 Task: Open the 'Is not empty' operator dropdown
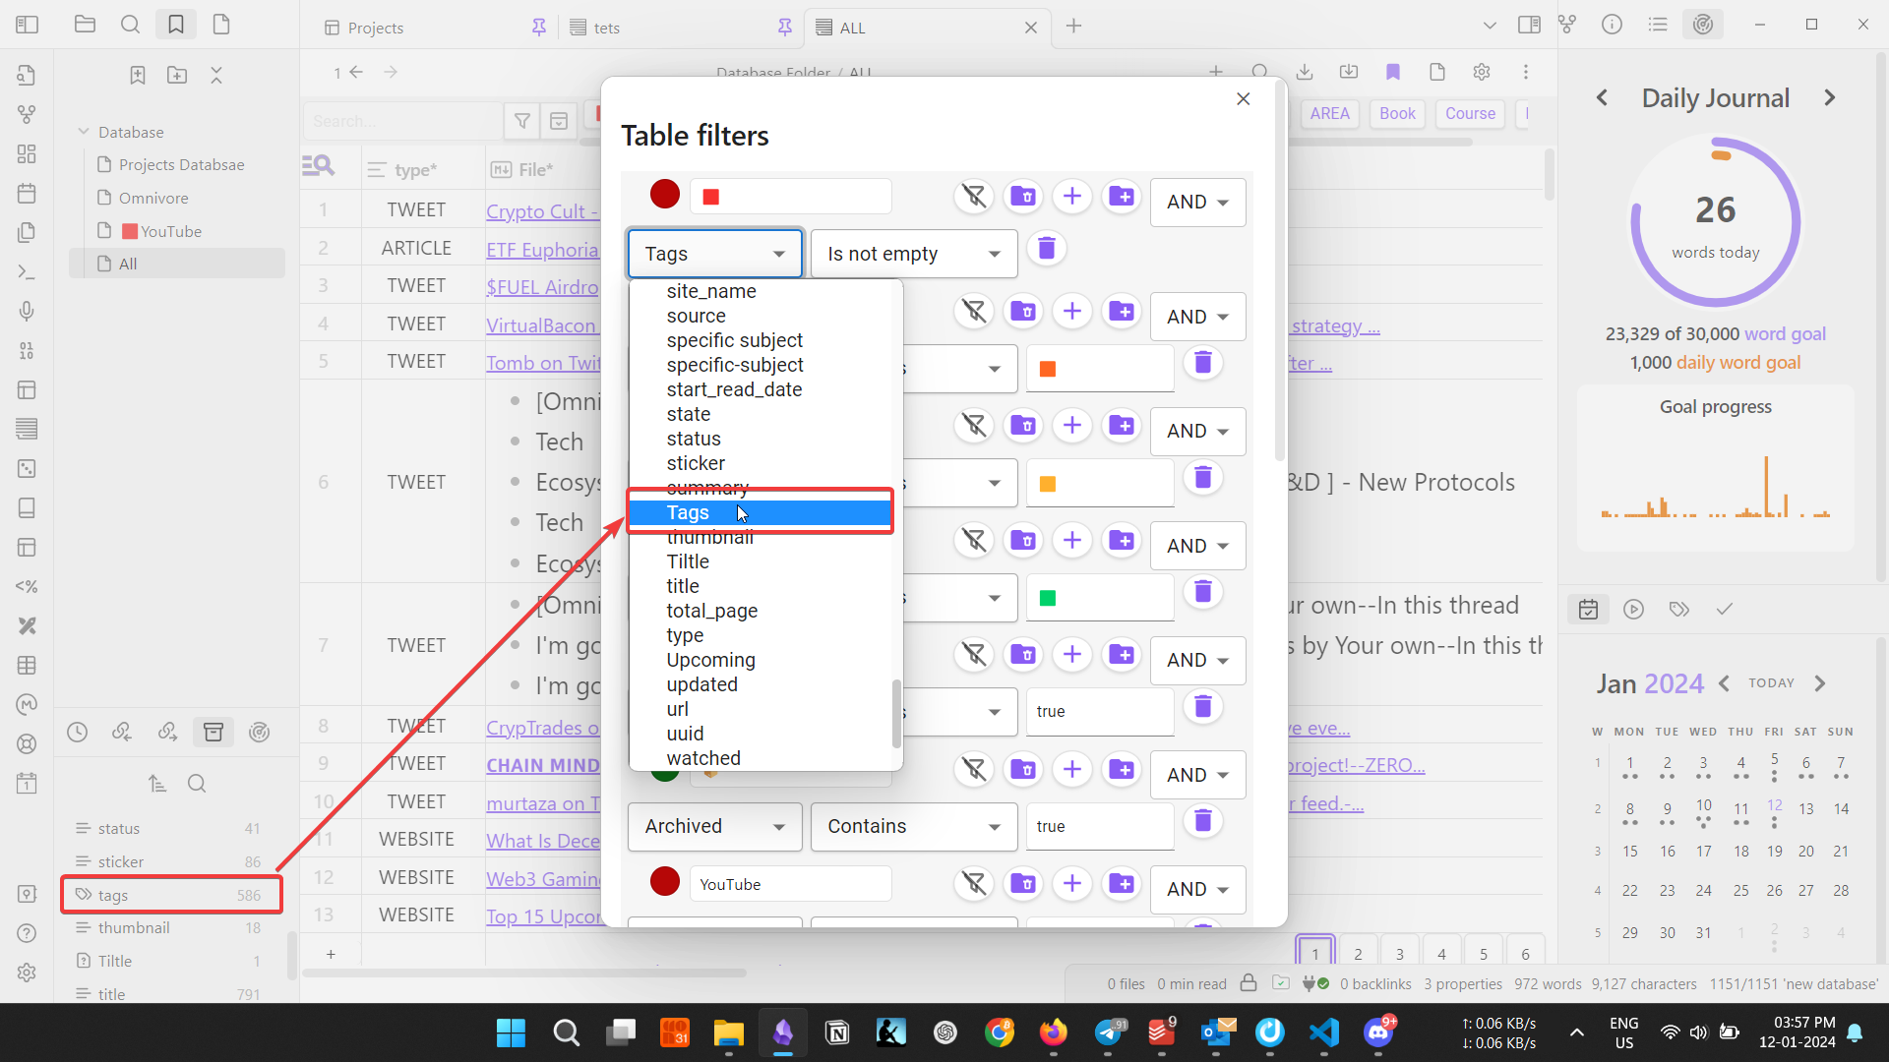pos(913,254)
